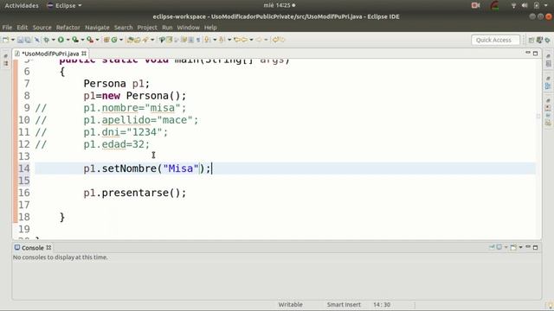Expand the Open Console dropdown arrow
Viewport: 554px width, 311px height.
tap(520, 247)
